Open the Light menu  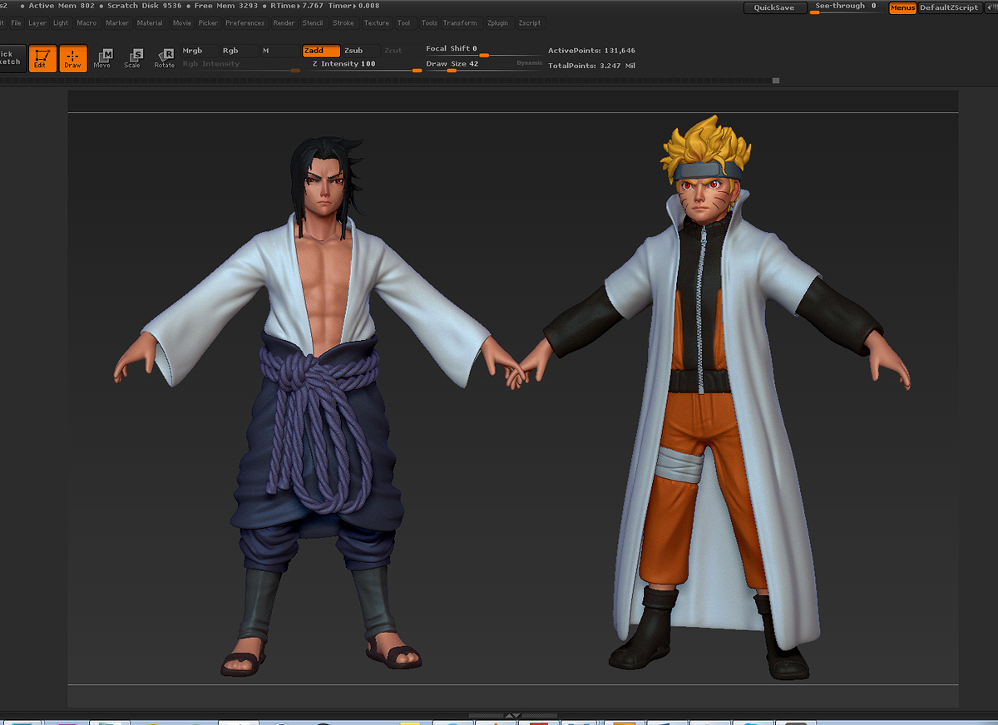(x=61, y=23)
